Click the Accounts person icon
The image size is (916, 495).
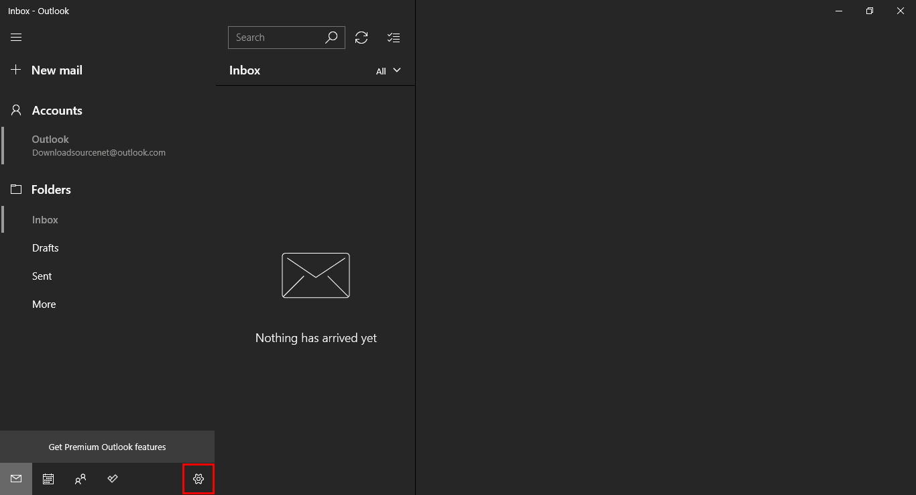[16, 110]
